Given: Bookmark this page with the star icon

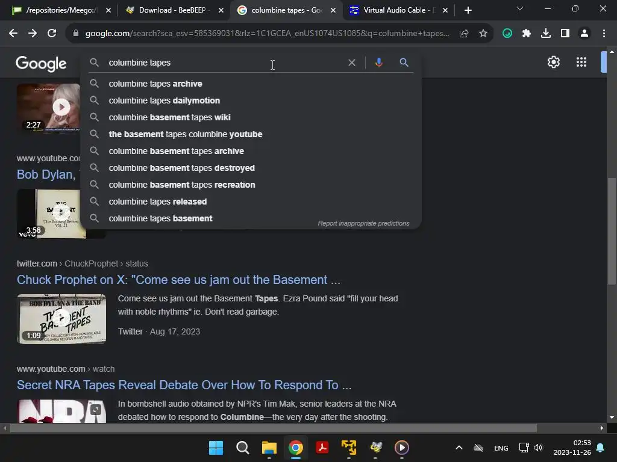Looking at the screenshot, I should 483,34.
